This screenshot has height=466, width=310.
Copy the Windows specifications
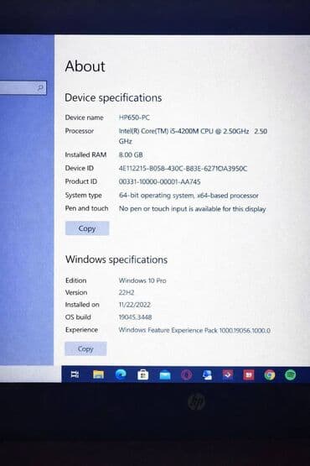click(x=85, y=348)
